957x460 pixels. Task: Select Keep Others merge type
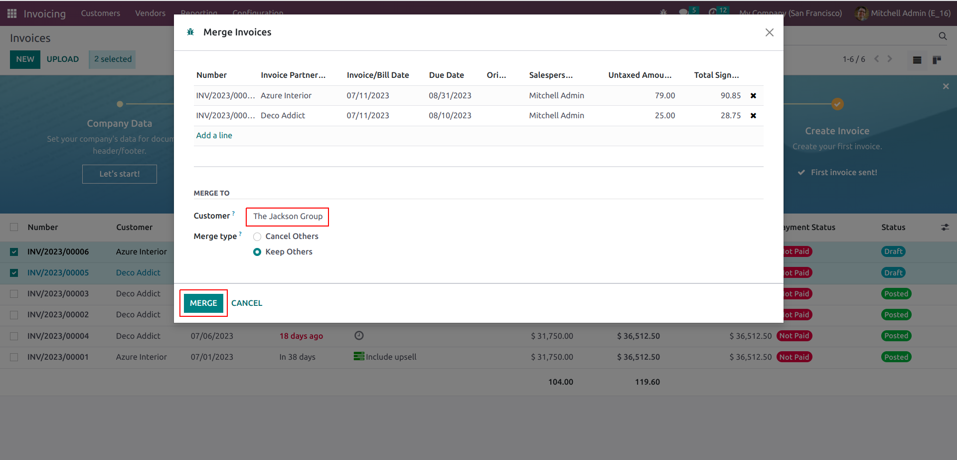click(257, 252)
